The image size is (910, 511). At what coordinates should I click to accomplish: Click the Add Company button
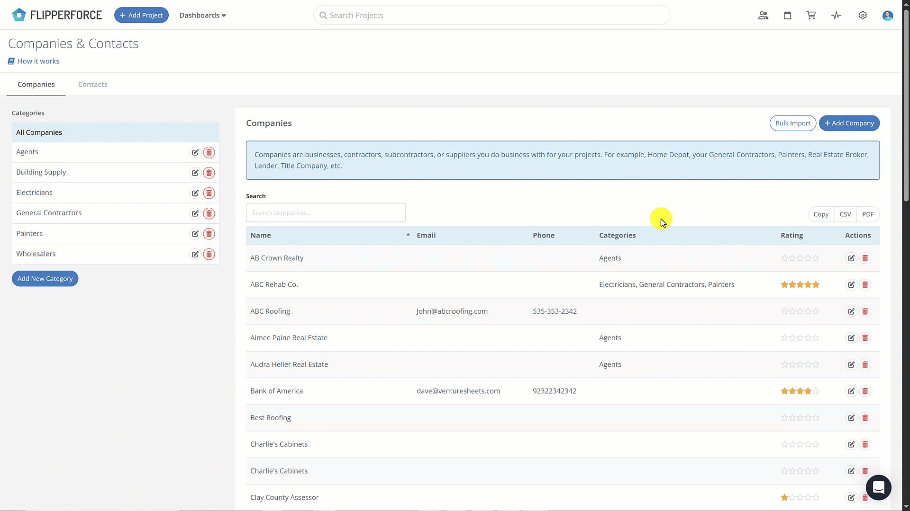849,123
